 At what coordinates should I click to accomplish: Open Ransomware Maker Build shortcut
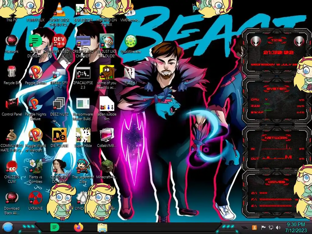tap(83, 104)
